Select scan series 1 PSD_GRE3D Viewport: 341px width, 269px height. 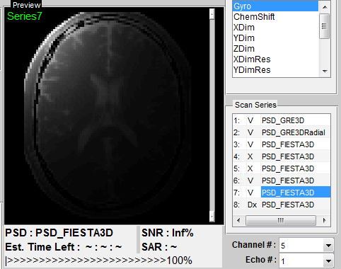click(x=282, y=120)
